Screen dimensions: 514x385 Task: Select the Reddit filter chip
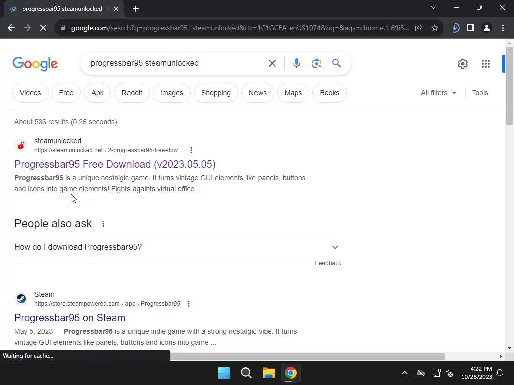(x=132, y=93)
